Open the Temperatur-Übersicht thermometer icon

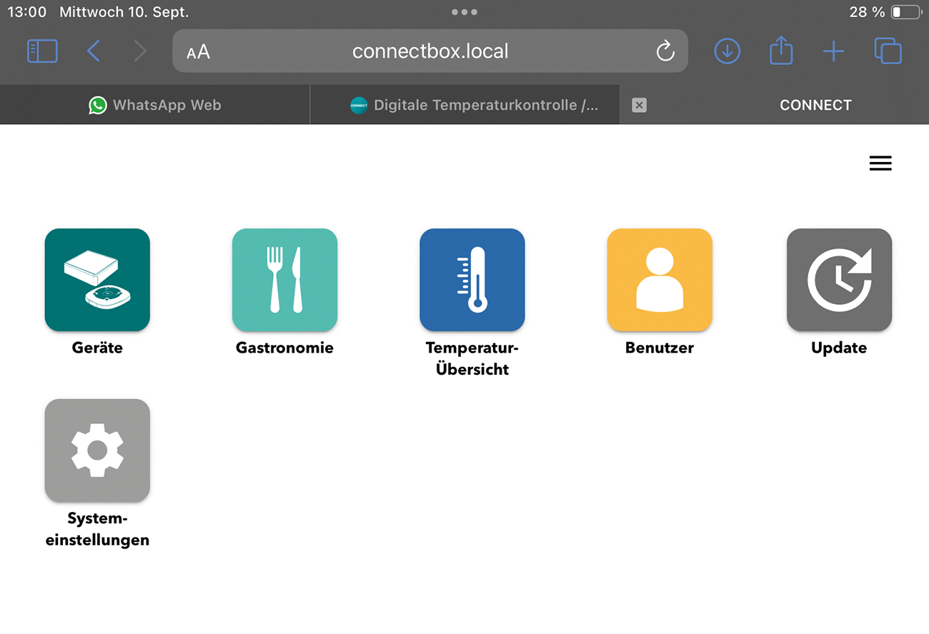point(472,280)
